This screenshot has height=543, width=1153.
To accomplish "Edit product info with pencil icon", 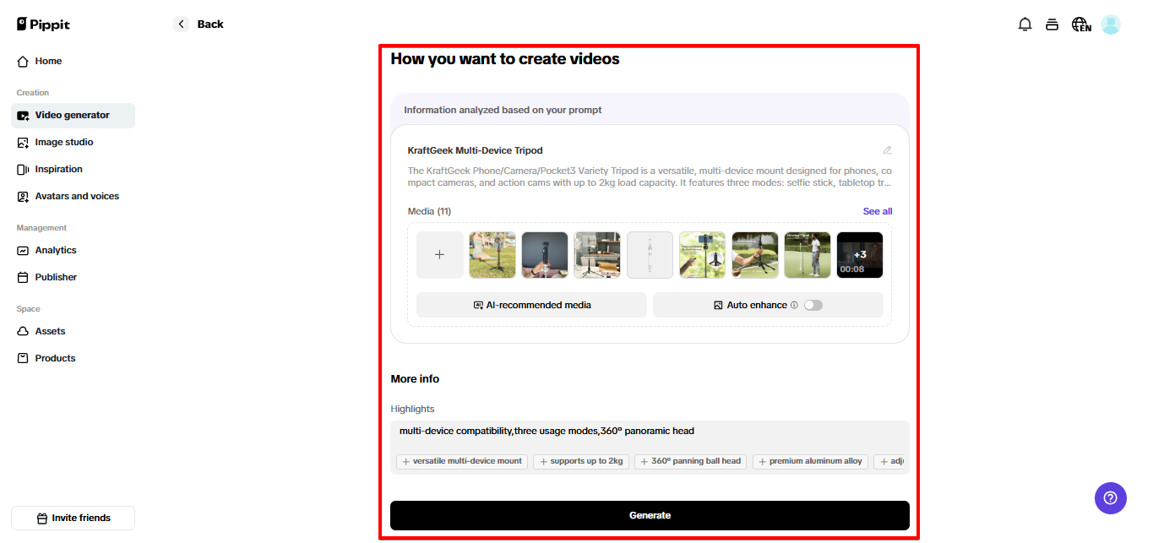I will (887, 150).
